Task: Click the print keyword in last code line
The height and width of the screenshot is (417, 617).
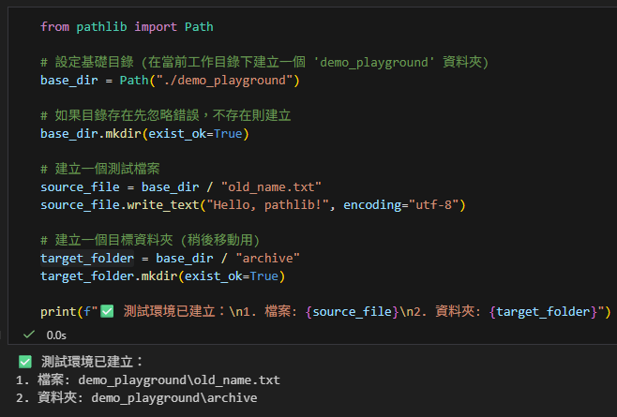Action: (58, 312)
